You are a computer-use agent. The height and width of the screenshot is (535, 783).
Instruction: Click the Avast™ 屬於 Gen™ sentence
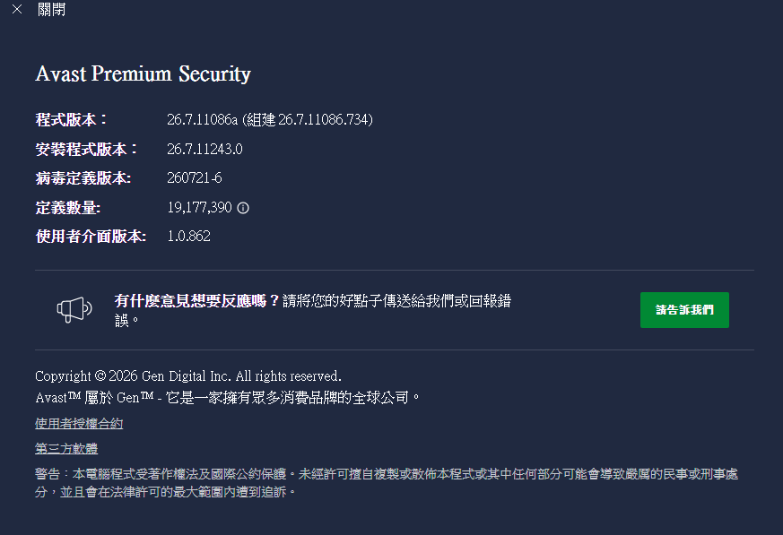point(227,398)
